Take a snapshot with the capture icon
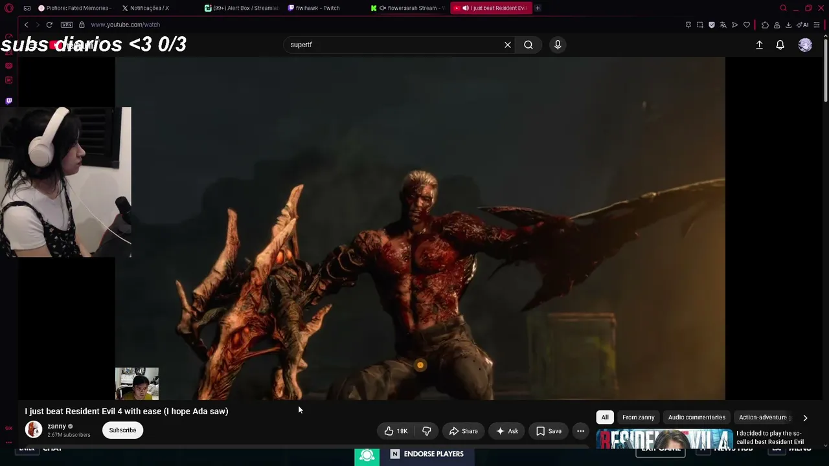This screenshot has height=466, width=829. click(699, 25)
